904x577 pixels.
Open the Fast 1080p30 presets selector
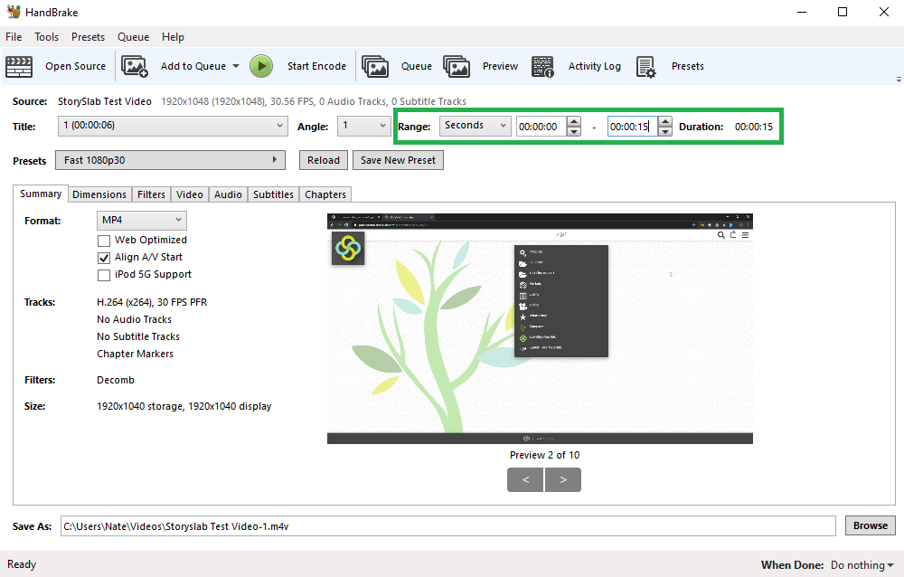[x=170, y=160]
